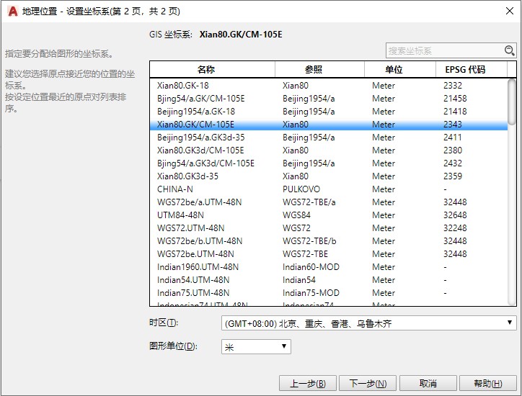Click EPSG code 21458 cell

[x=455, y=99]
